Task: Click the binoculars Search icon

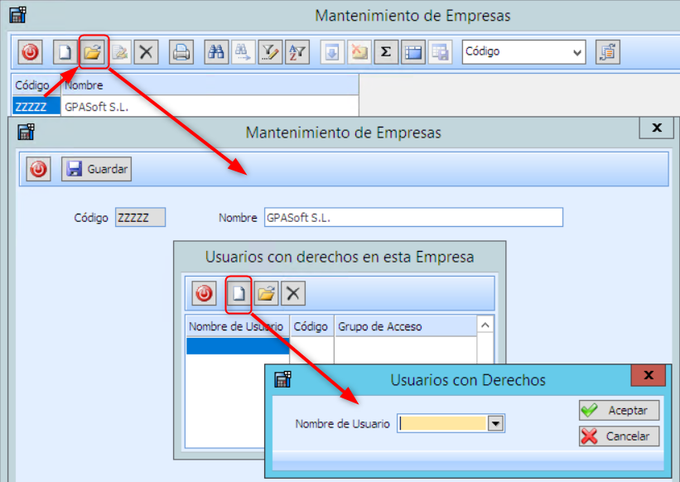Action: point(216,52)
